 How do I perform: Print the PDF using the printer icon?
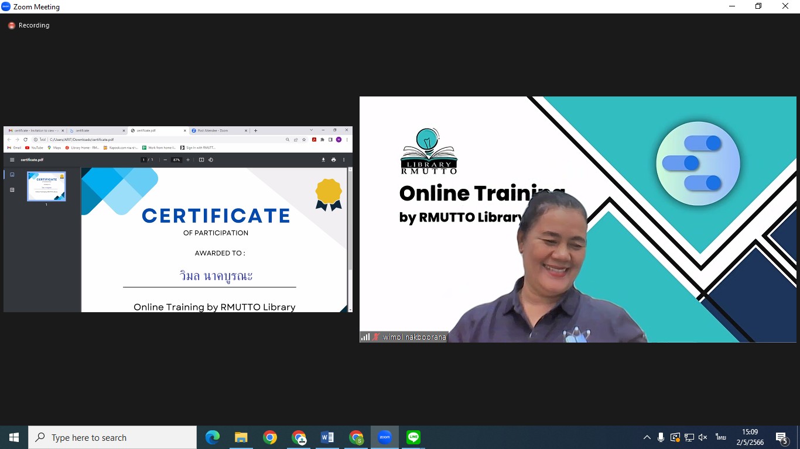(333, 160)
